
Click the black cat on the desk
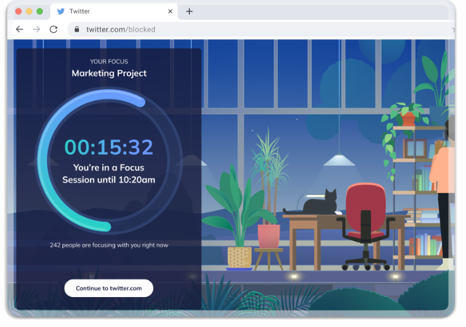(322, 204)
